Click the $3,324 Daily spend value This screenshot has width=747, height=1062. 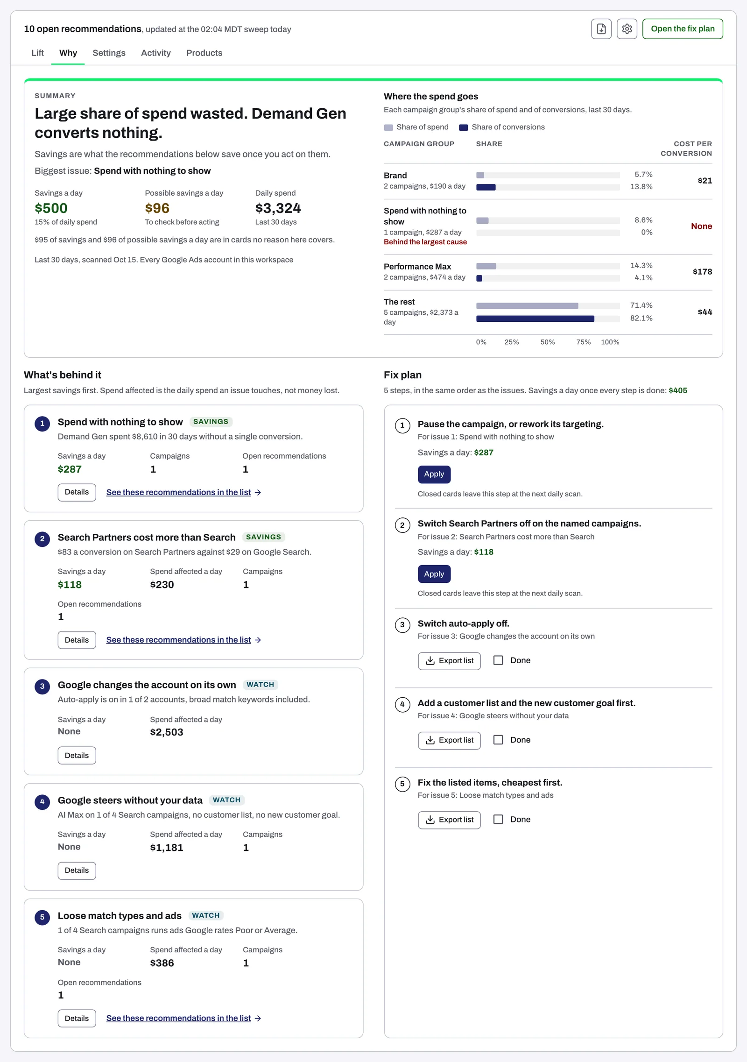278,208
